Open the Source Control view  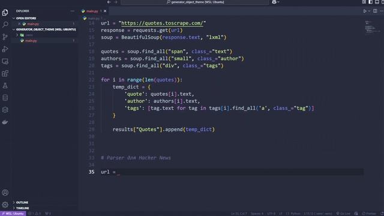(5, 37)
